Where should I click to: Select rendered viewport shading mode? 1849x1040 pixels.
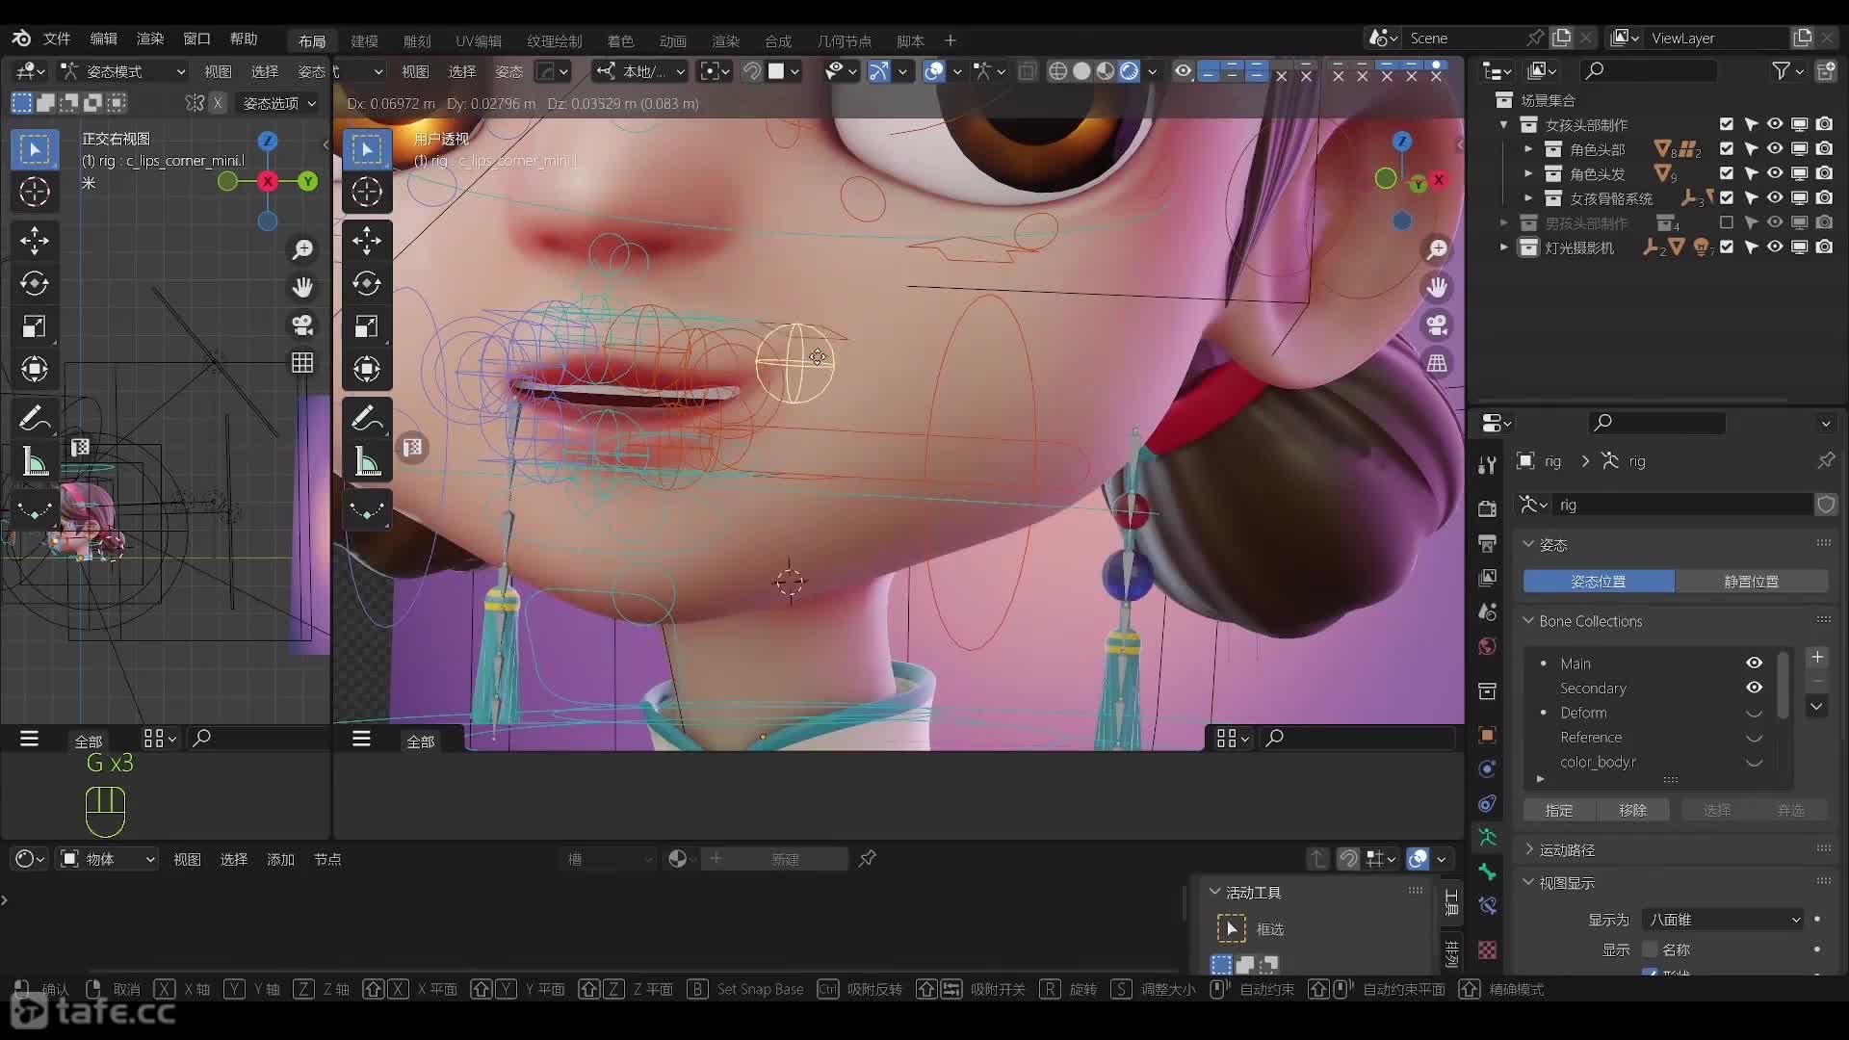click(x=1130, y=71)
